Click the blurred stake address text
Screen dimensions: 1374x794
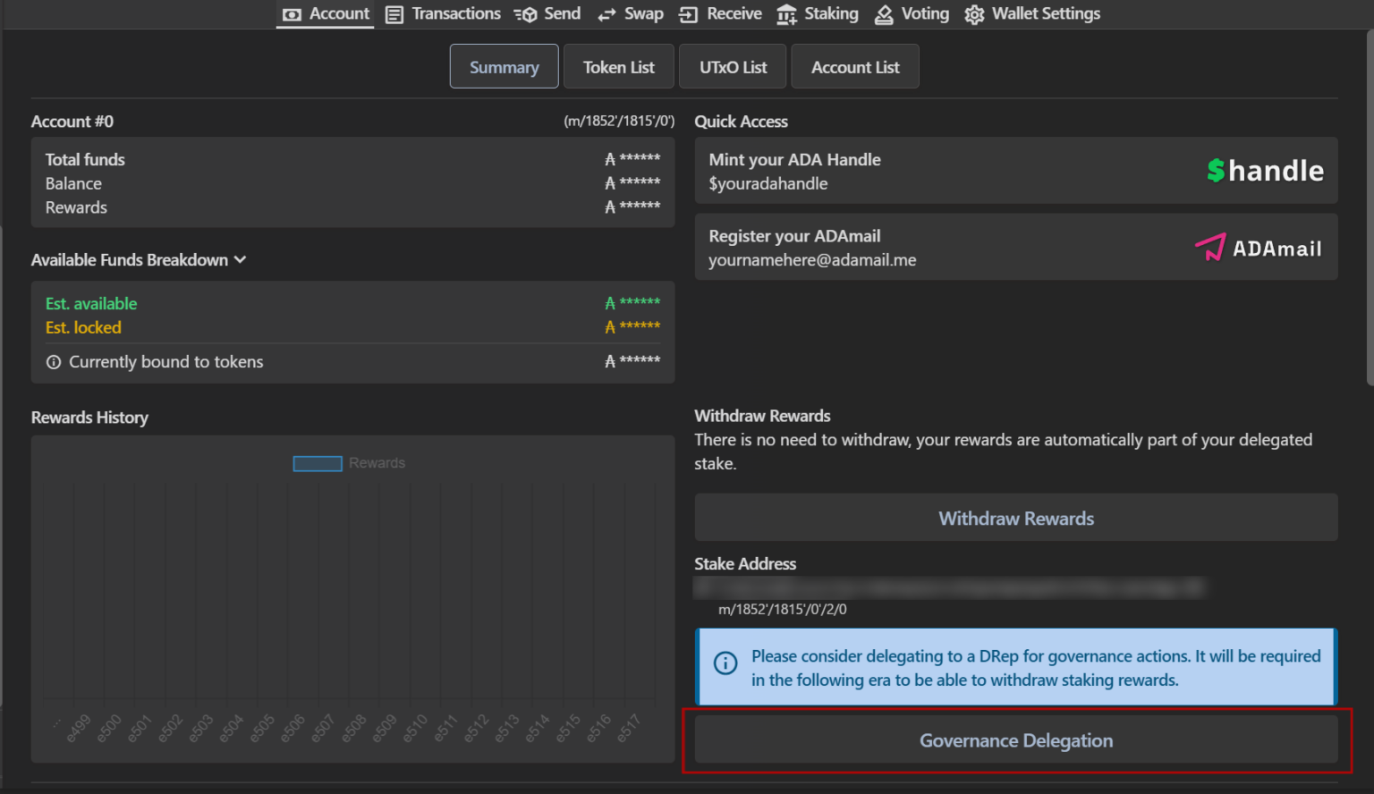point(948,587)
